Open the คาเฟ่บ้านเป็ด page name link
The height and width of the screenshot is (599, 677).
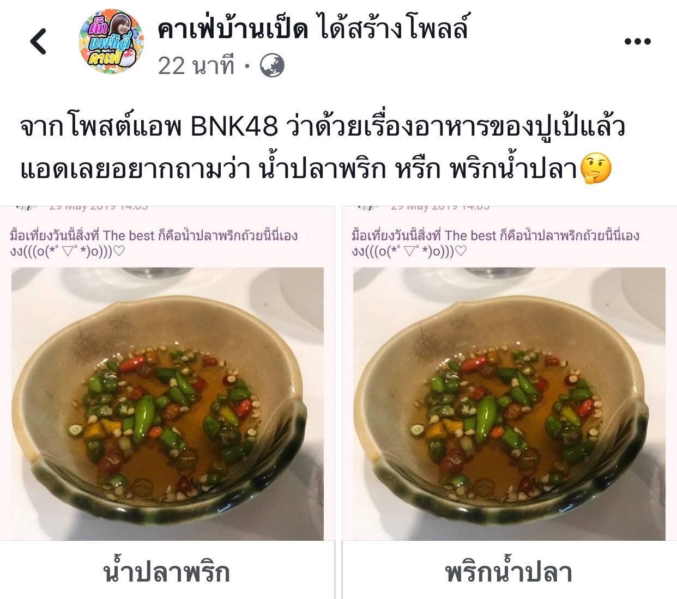[233, 28]
